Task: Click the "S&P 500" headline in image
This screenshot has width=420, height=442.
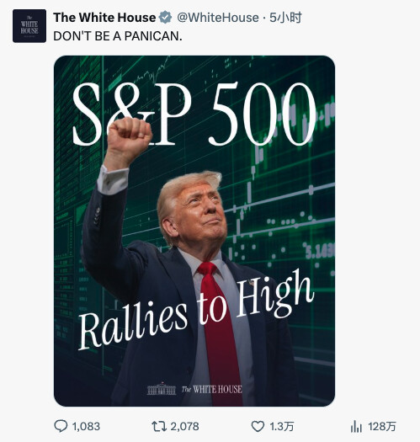Action: pos(194,114)
